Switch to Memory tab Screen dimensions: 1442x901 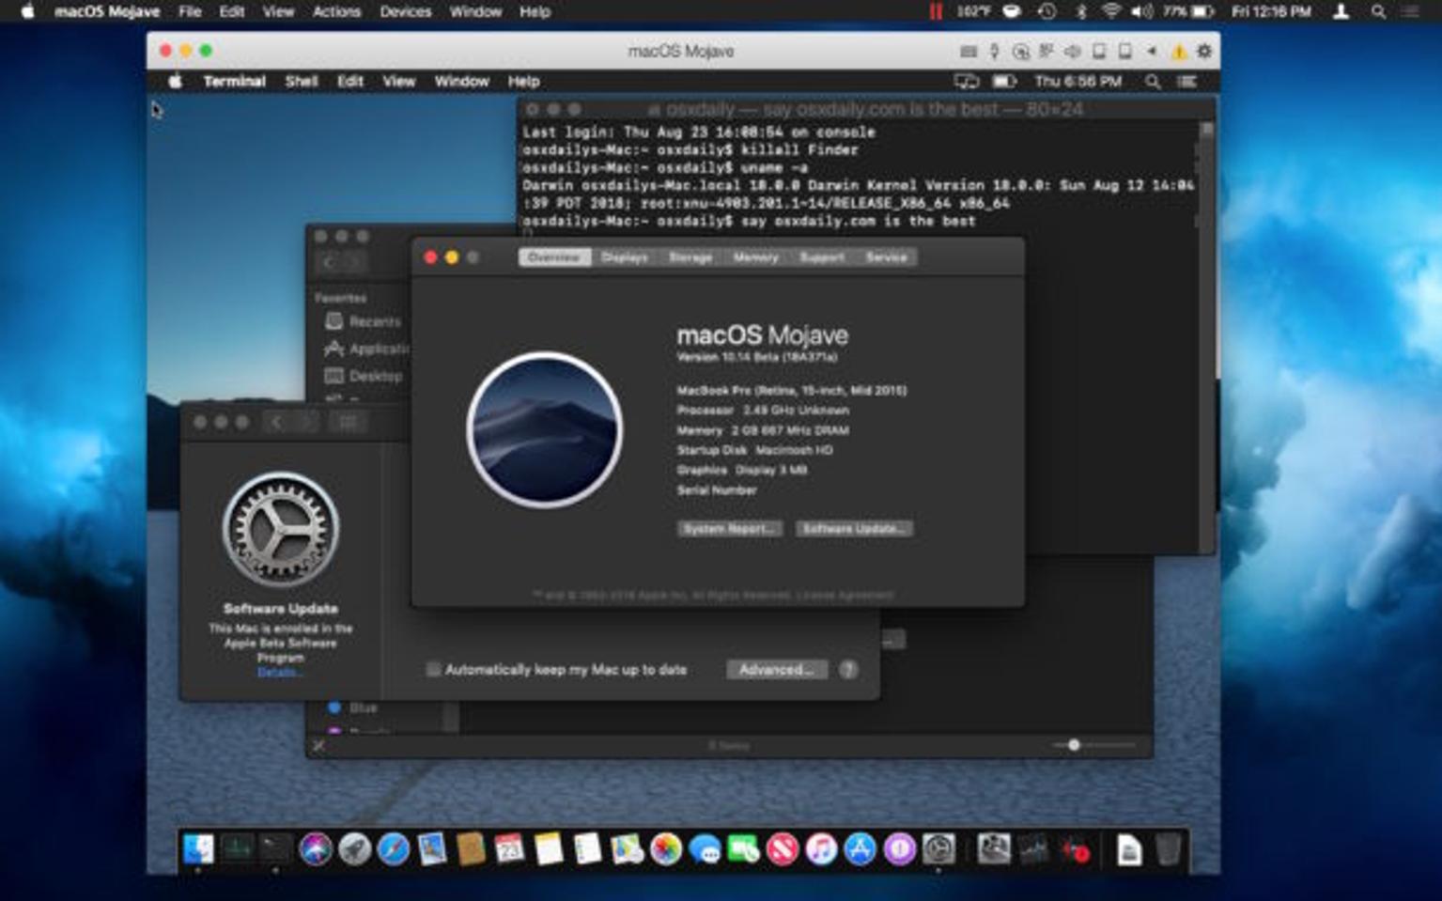click(x=756, y=257)
